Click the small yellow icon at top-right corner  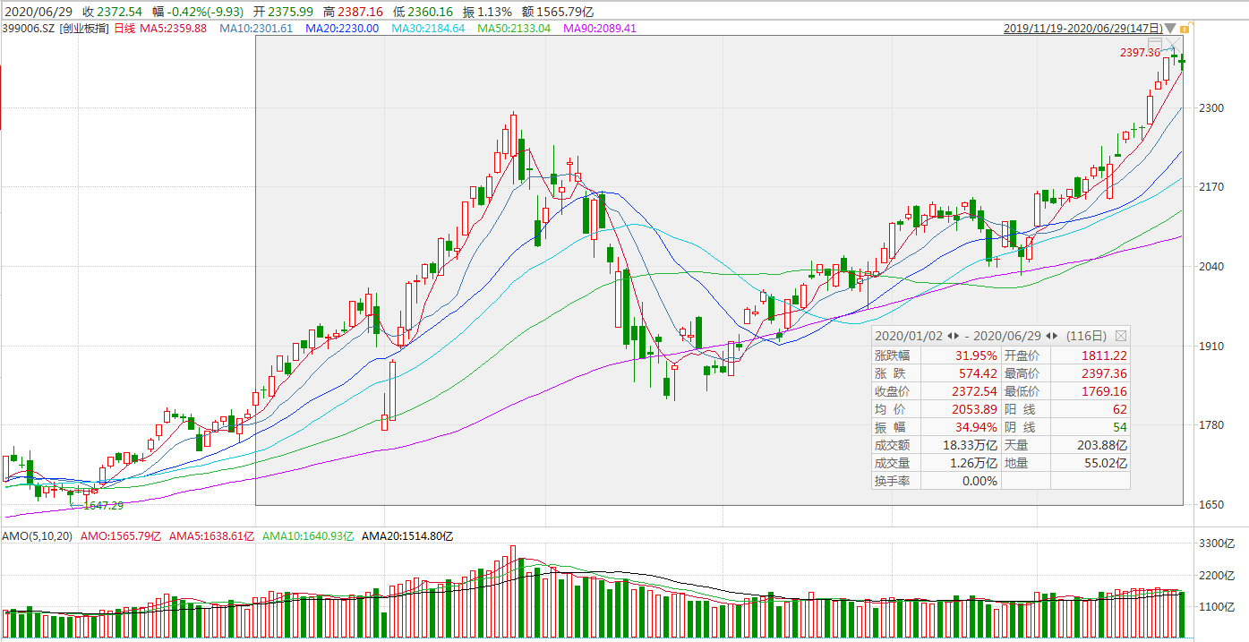[x=1185, y=29]
